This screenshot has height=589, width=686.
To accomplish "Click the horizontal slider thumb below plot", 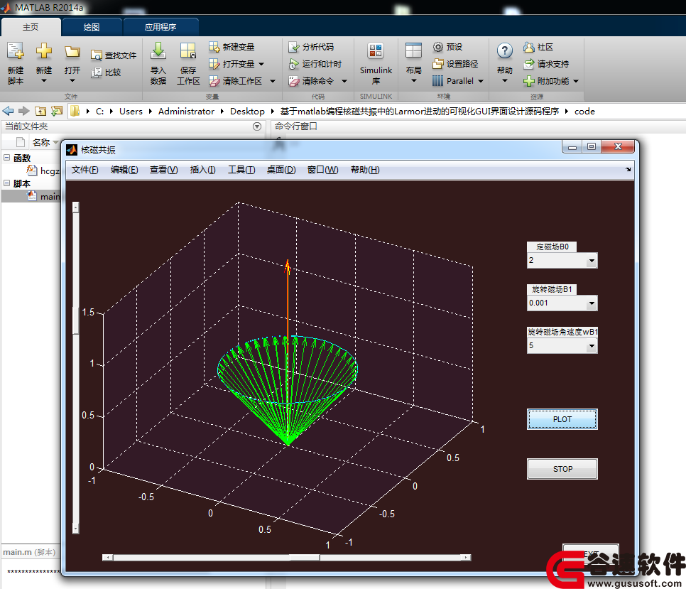I will point(305,558).
